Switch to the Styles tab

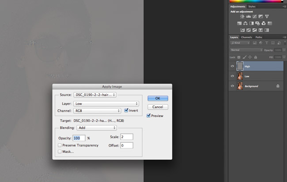coord(252,7)
